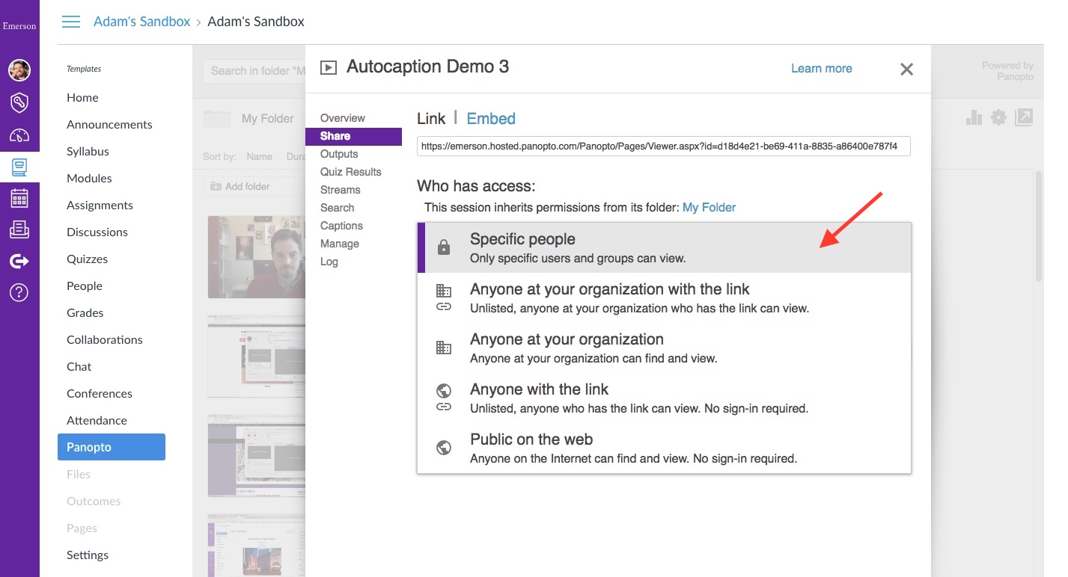Open the Log tab

329,262
